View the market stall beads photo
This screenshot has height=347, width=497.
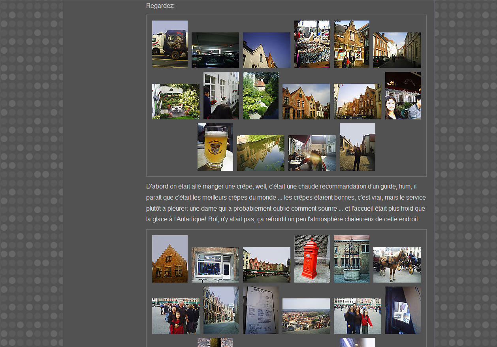312,44
